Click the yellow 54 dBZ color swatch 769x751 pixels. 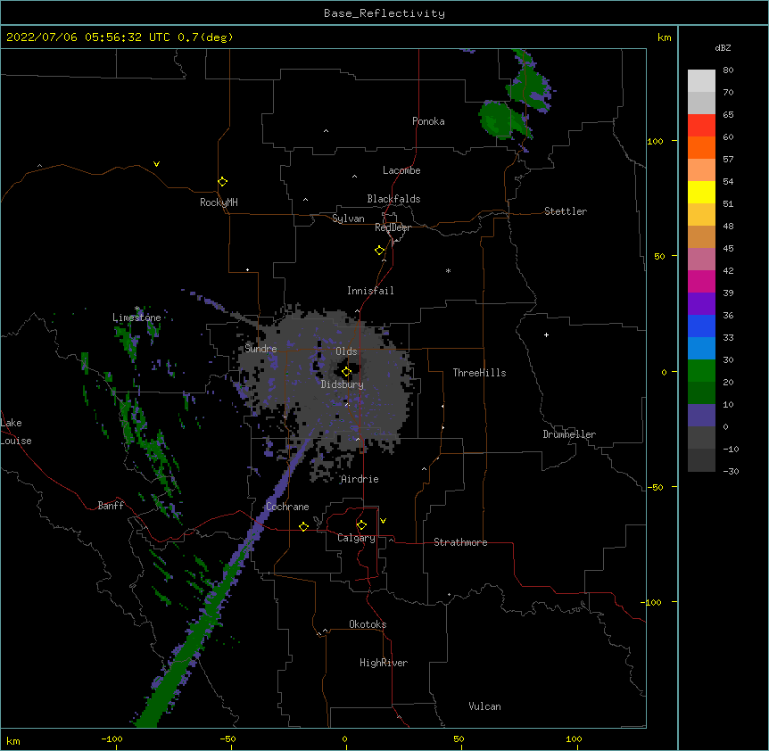[701, 192]
